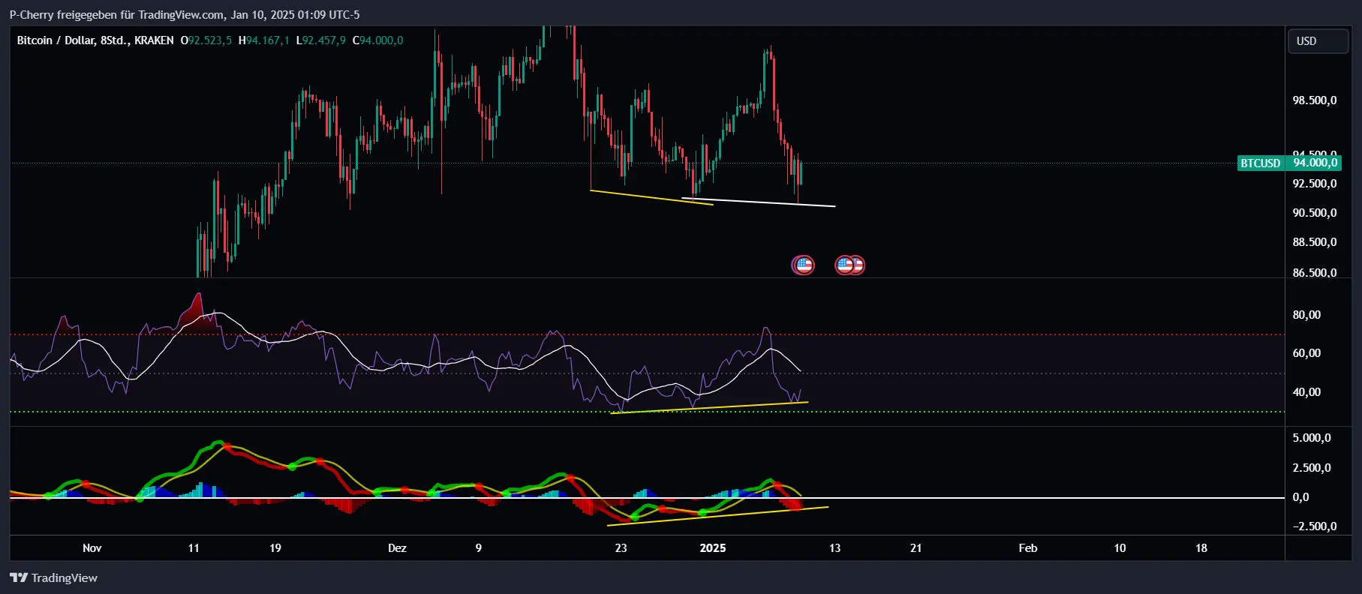
Task: Click the standalone US flag economic event icon
Action: point(804,265)
